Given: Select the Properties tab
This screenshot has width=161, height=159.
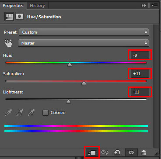Looking at the screenshot, I should point(13,6).
